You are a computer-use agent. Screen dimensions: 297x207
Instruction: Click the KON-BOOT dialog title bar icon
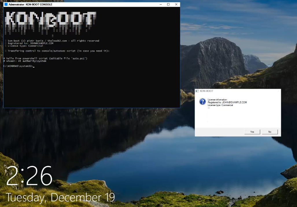coord(197,91)
